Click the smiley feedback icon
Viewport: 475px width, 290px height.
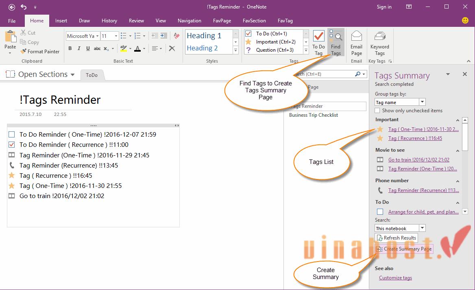click(x=465, y=20)
